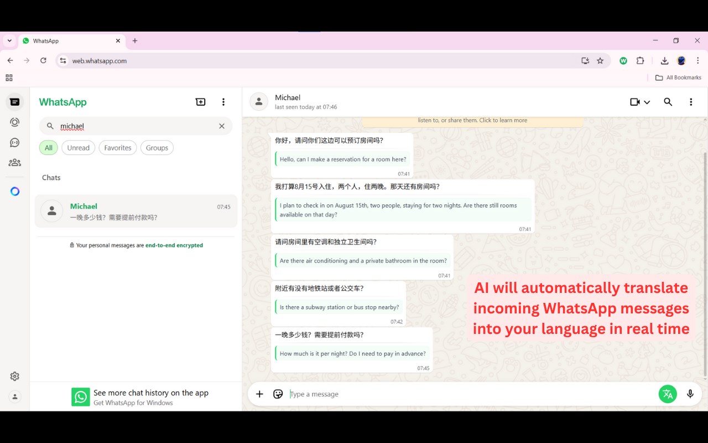Click the encryption notice banner in chat
Screen dimensions: 708x443
(x=472, y=121)
